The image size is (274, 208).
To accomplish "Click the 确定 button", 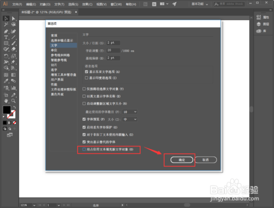I will [182, 160].
